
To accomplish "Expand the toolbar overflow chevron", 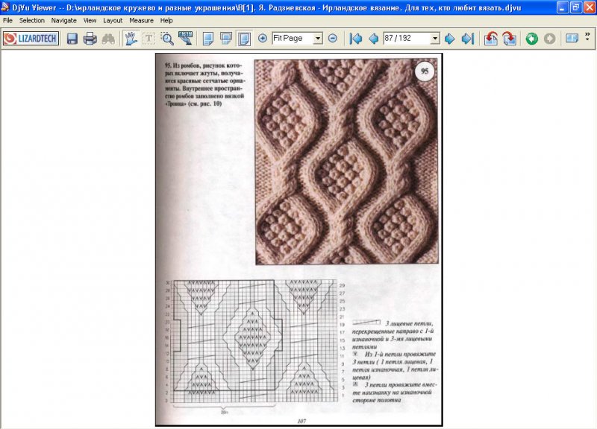I will tap(587, 35).
